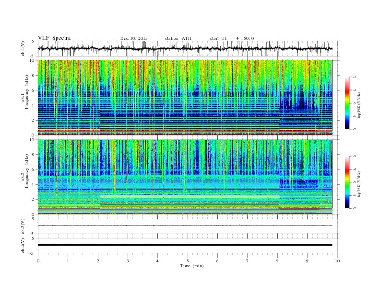Click the 'log(PSD)' label beside ch.1 colorbar
This screenshot has width=380, height=293.
tap(359, 104)
